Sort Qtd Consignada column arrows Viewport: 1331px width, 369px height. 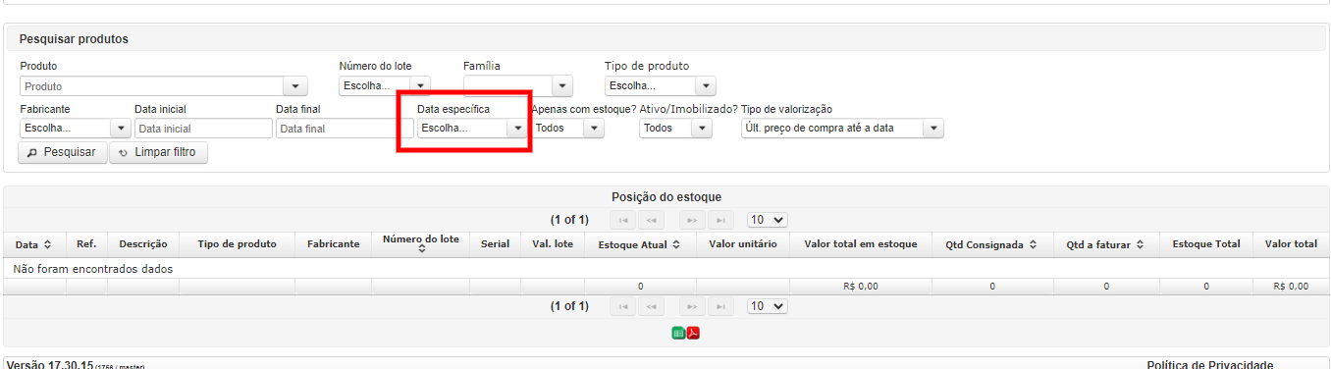point(1035,244)
